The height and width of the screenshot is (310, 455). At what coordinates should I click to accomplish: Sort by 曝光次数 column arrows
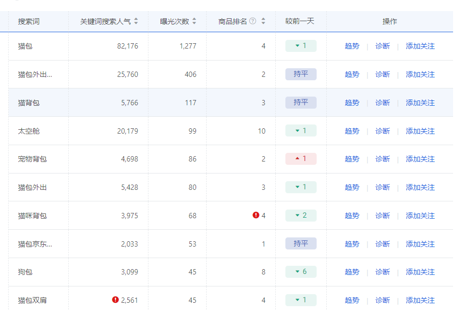194,21
